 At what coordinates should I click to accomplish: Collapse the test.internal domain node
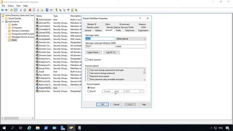[3, 21]
